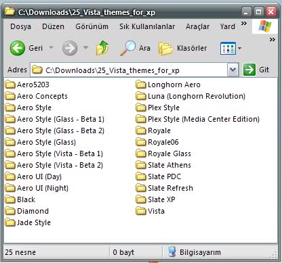Expand the Adres address bar dropdown

click(x=233, y=70)
